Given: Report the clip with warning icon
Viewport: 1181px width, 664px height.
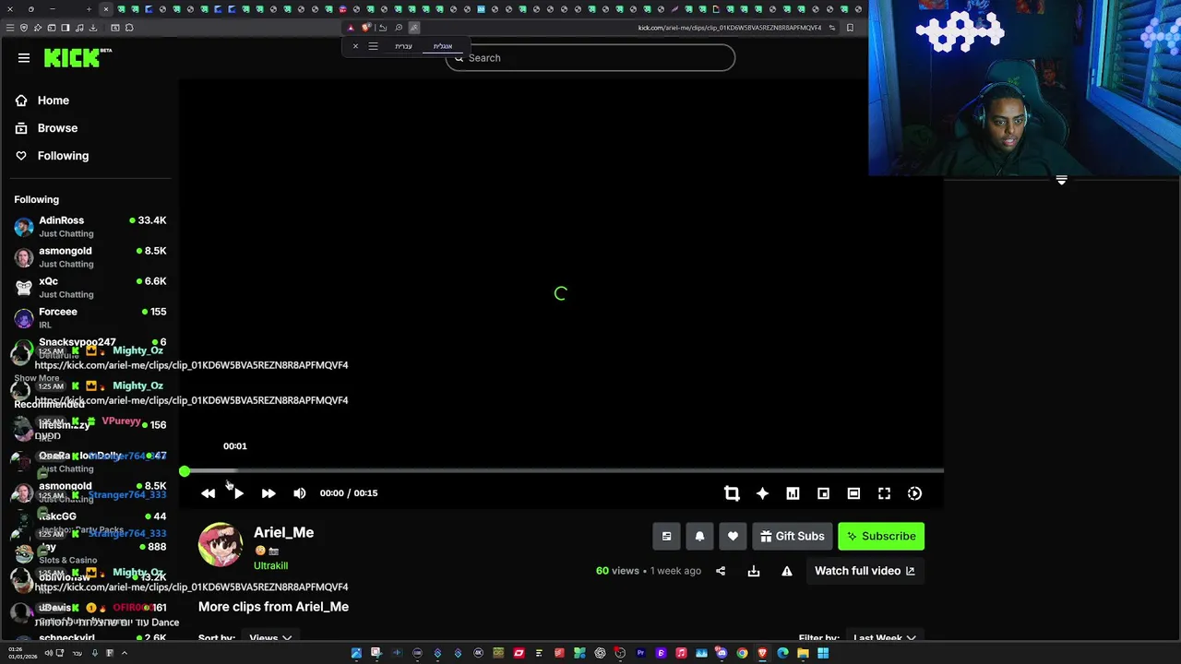Looking at the screenshot, I should click(787, 571).
